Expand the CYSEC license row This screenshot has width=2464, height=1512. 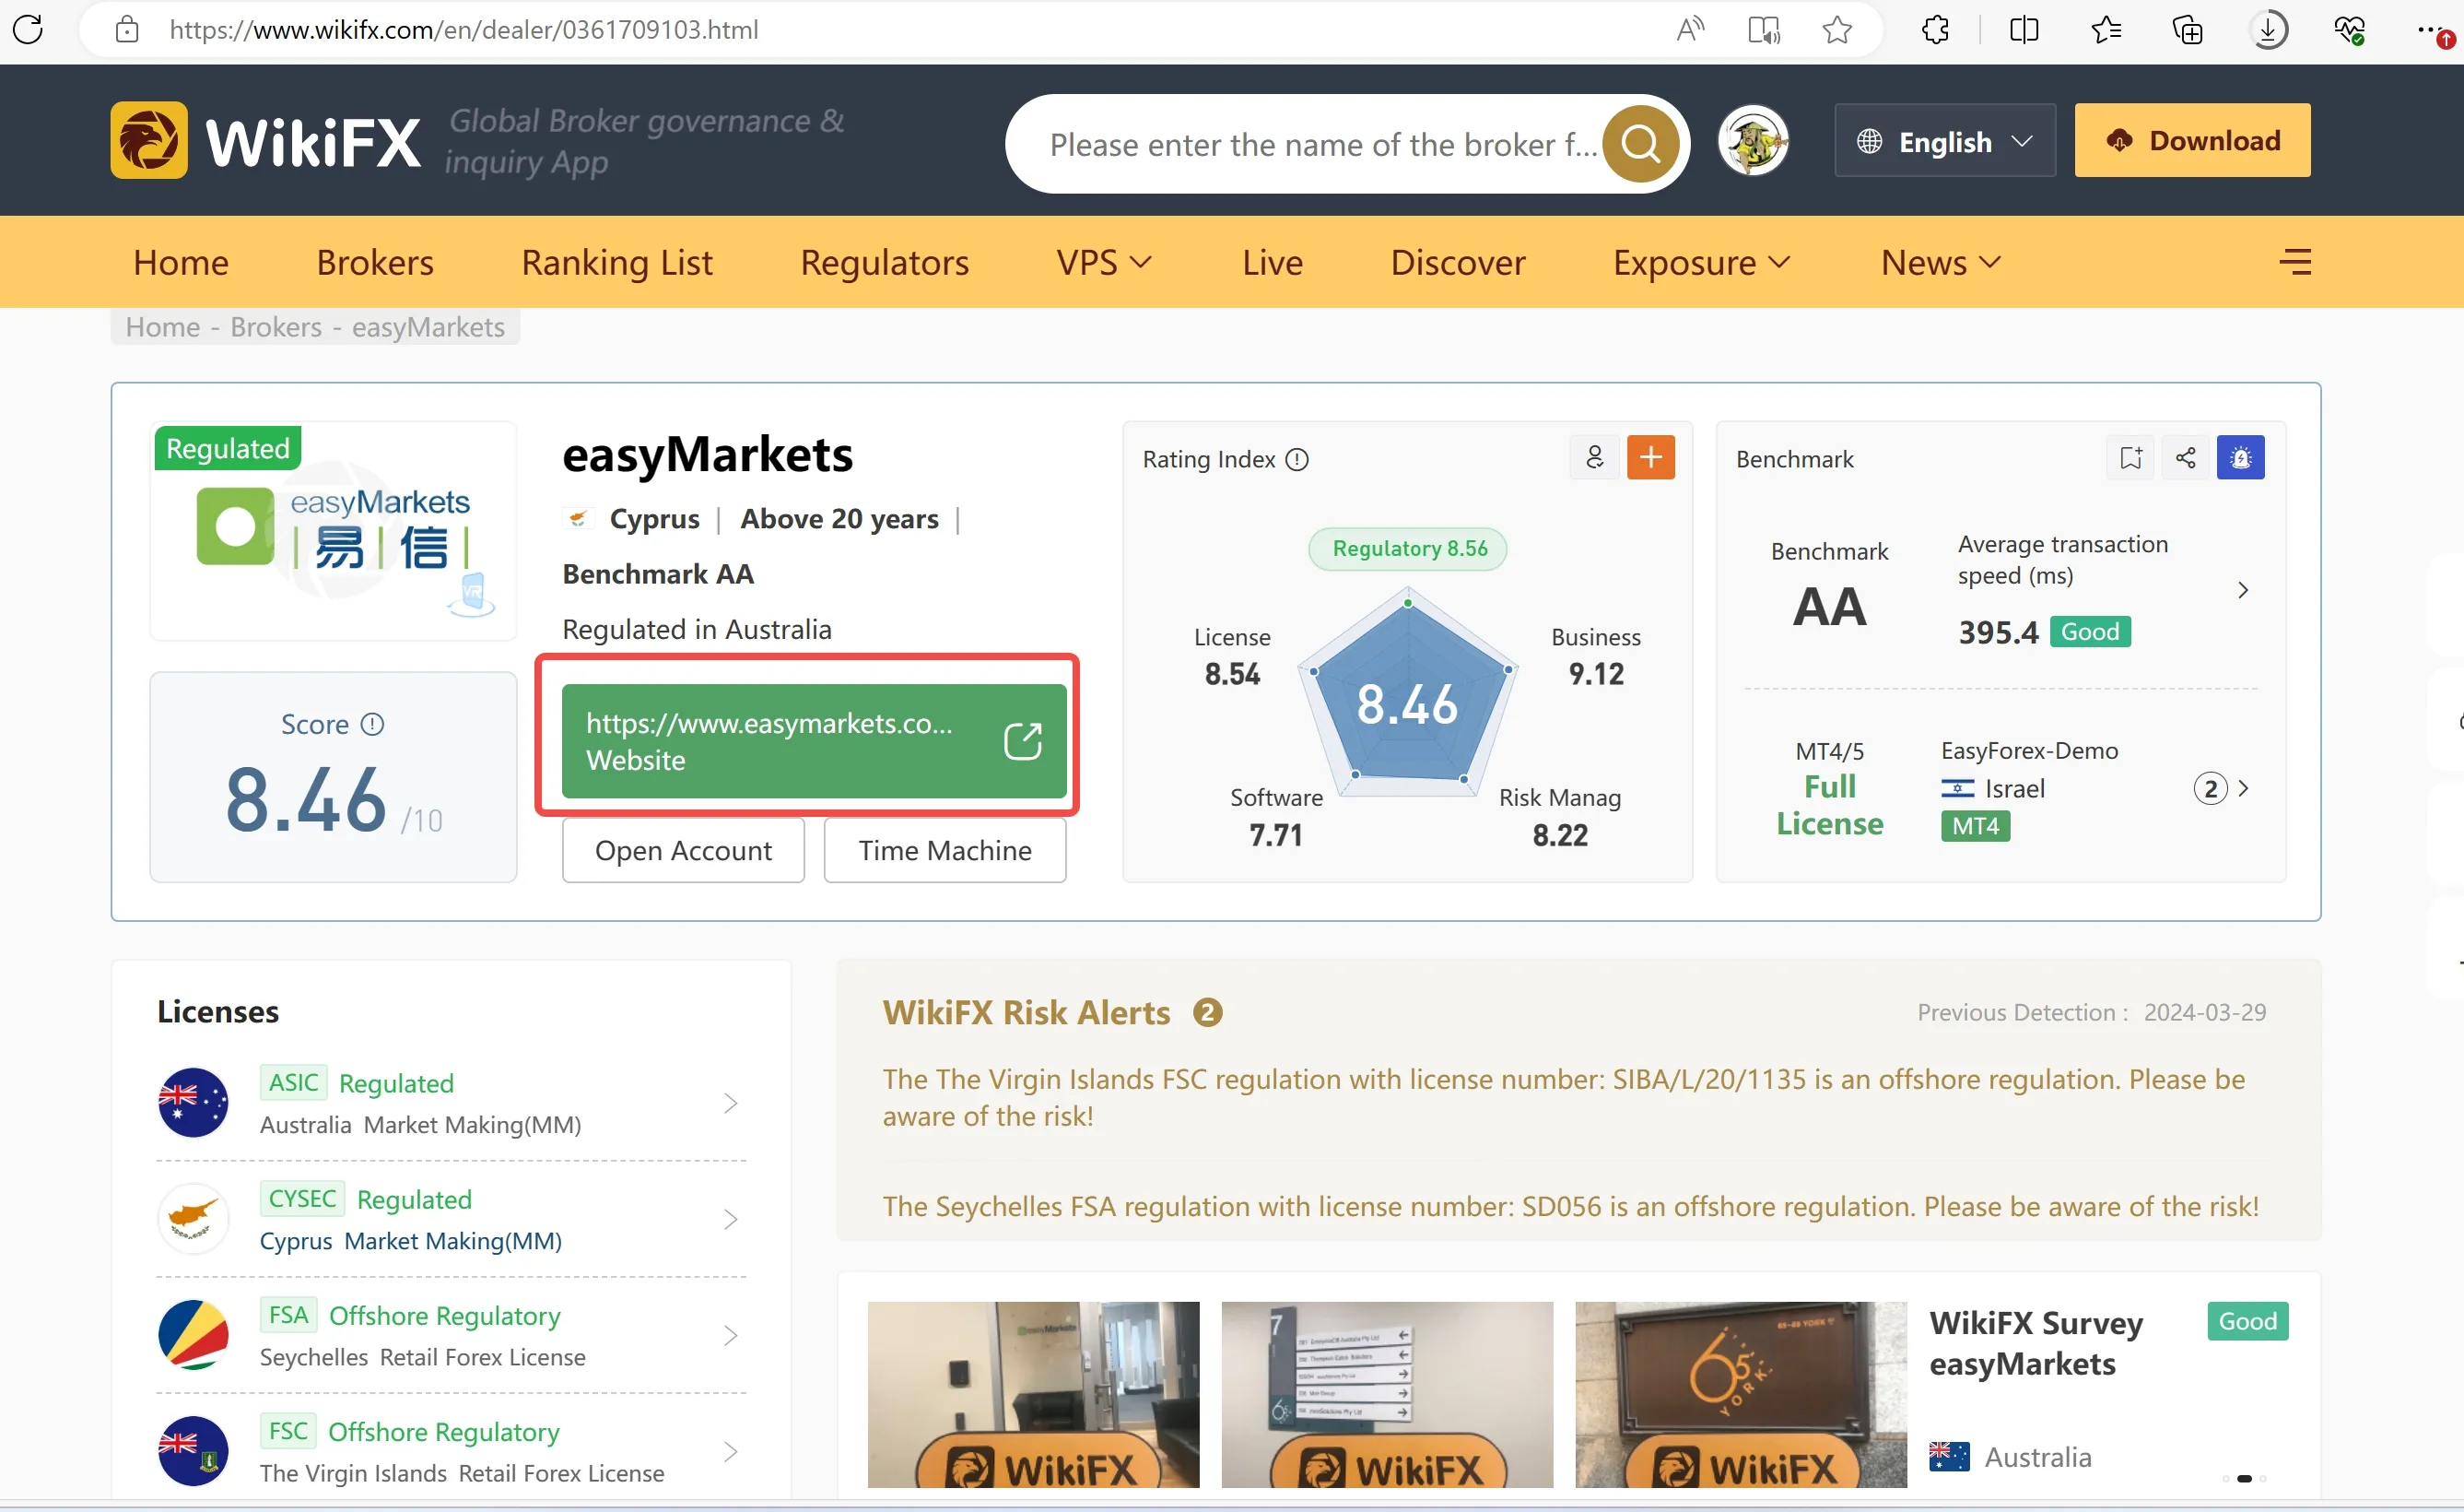pos(451,1219)
